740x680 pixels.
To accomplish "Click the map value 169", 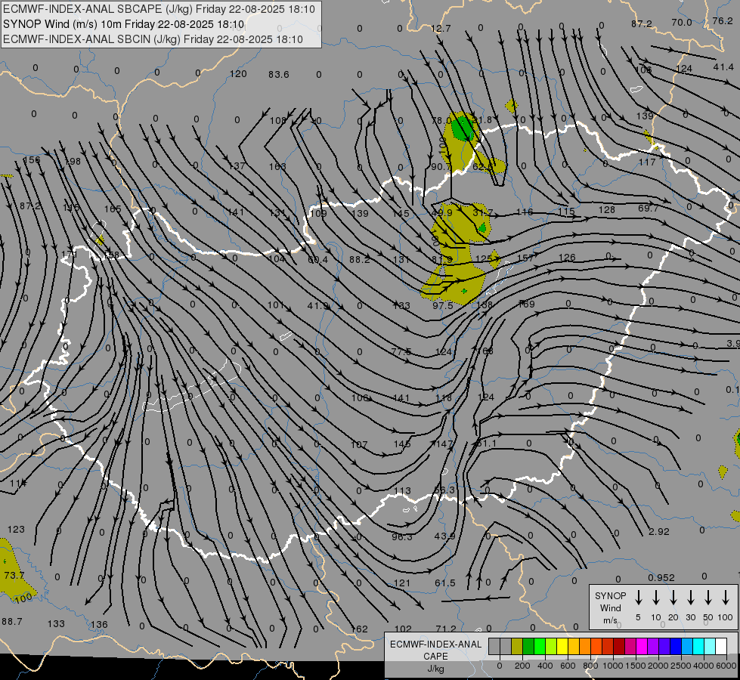I will [x=527, y=304].
